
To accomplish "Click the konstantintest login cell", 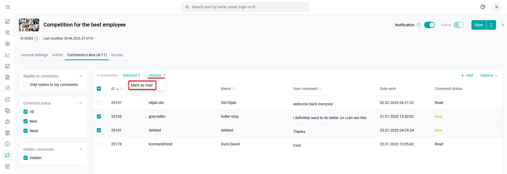I will tap(160, 144).
